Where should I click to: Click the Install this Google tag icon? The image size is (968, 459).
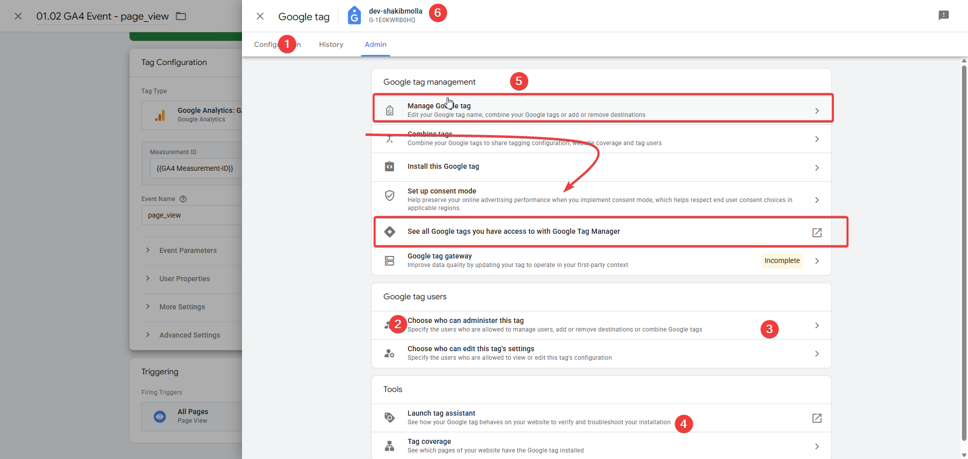coord(390,167)
